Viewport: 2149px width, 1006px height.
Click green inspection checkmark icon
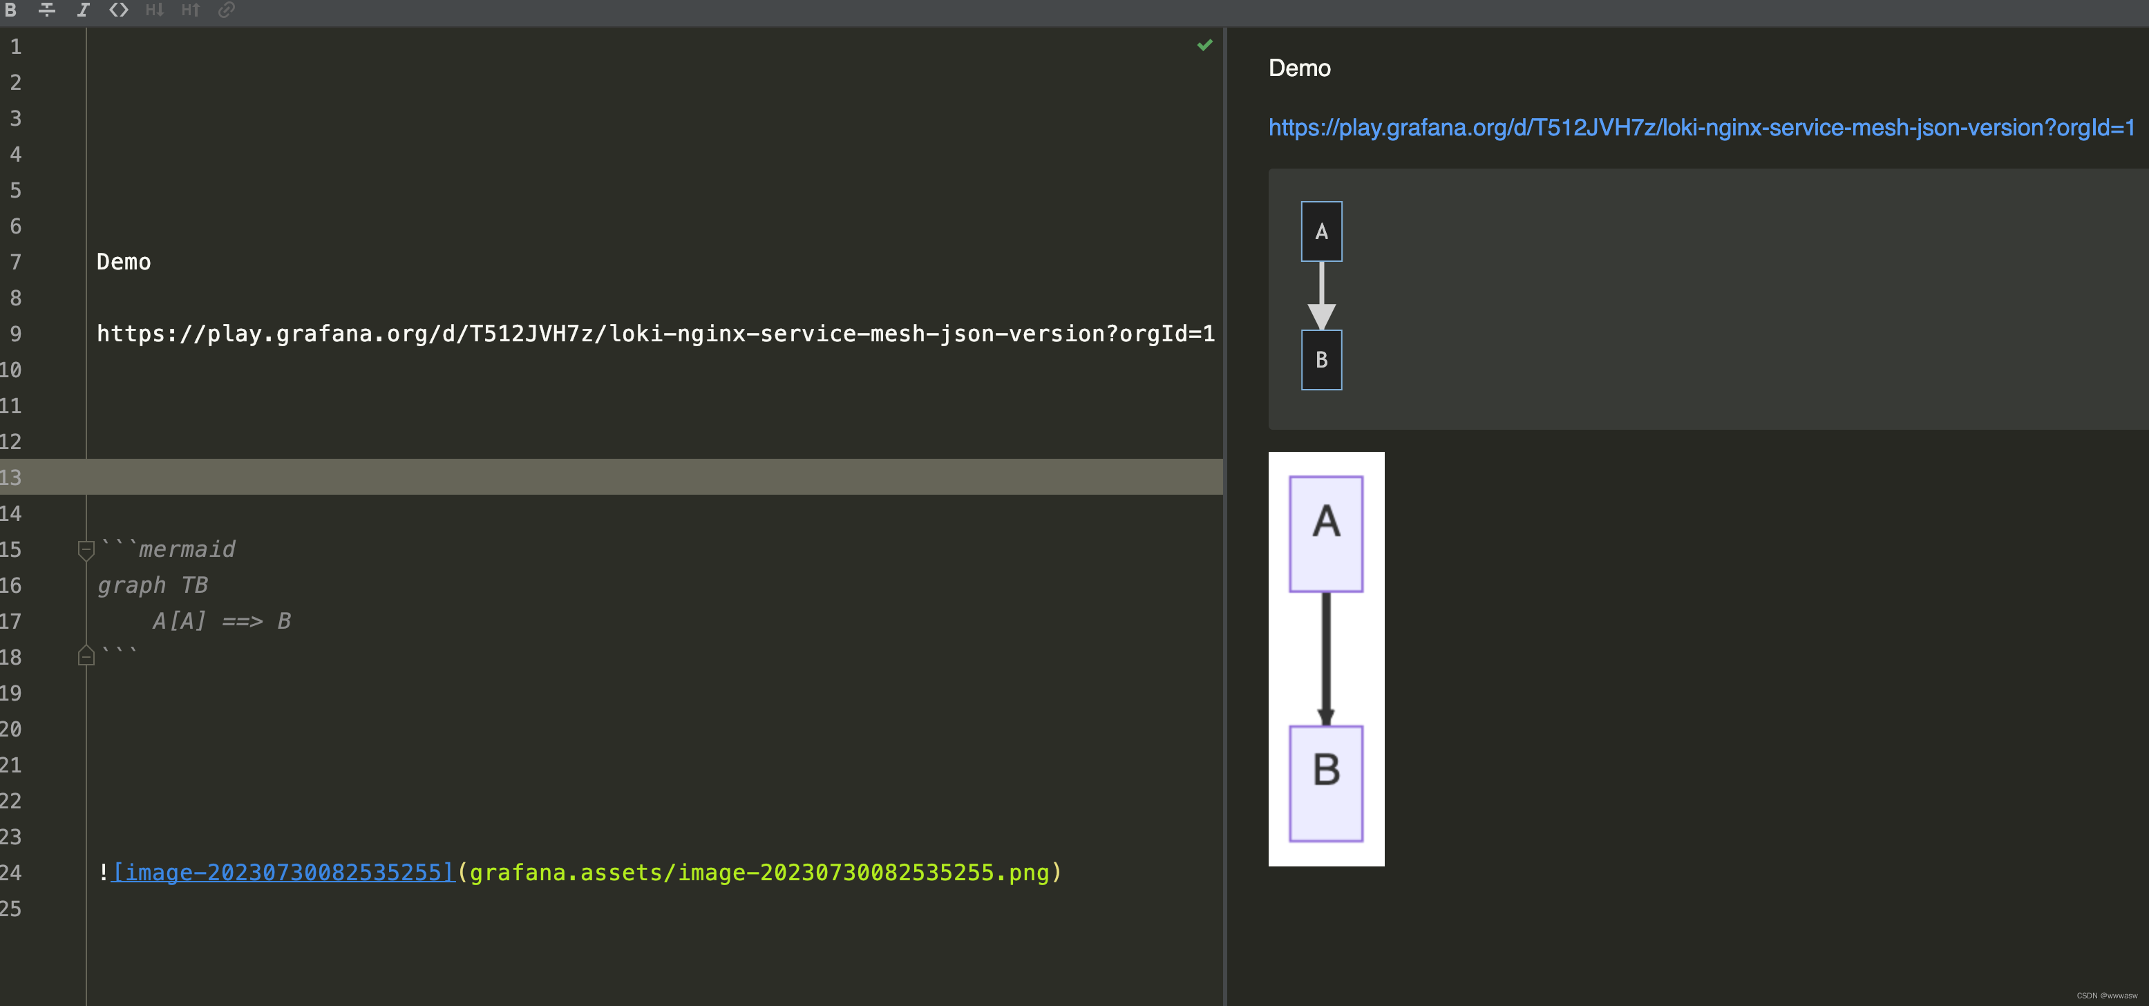1204,45
